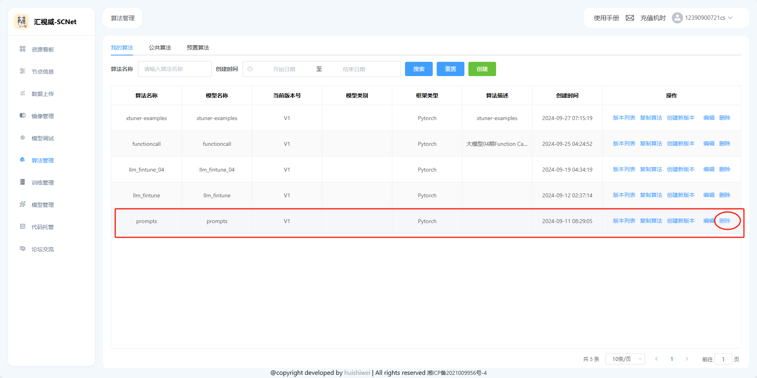Image resolution: width=757 pixels, height=378 pixels.
Task: Open 资源看板 from the sidebar
Action: pos(43,50)
